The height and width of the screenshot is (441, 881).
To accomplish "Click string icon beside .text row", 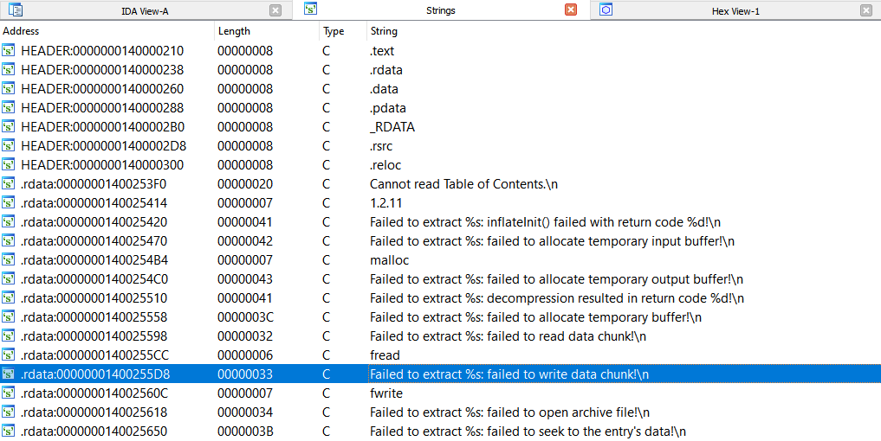I will click(9, 51).
